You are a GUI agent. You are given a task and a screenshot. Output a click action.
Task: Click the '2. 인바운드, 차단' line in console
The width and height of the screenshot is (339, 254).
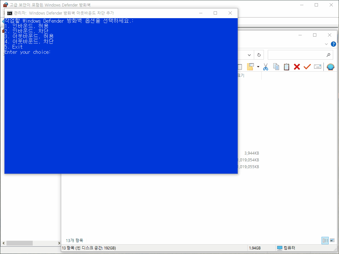tap(26, 31)
